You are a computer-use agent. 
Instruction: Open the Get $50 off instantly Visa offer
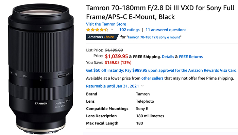pos(161,70)
